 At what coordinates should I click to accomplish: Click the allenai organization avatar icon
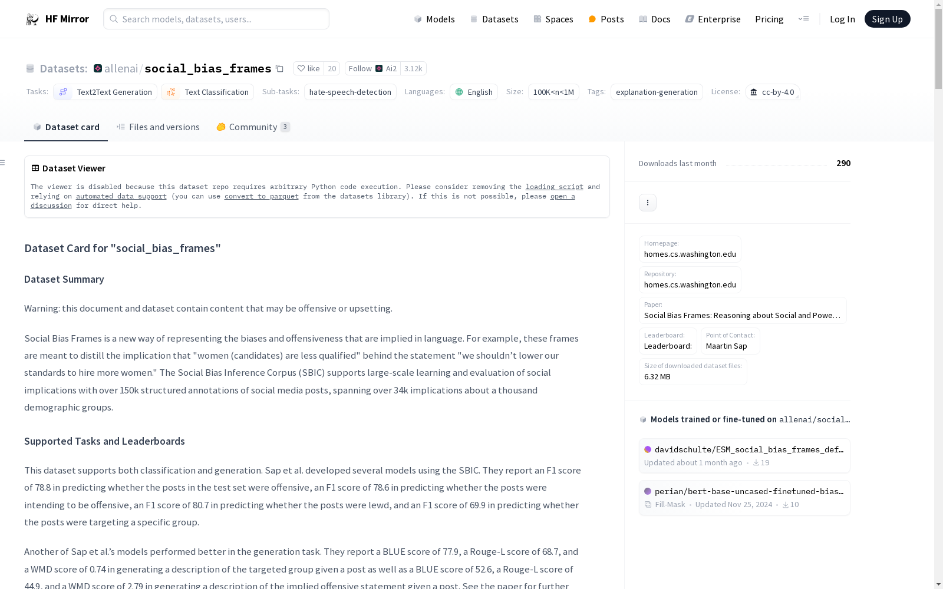tap(98, 68)
